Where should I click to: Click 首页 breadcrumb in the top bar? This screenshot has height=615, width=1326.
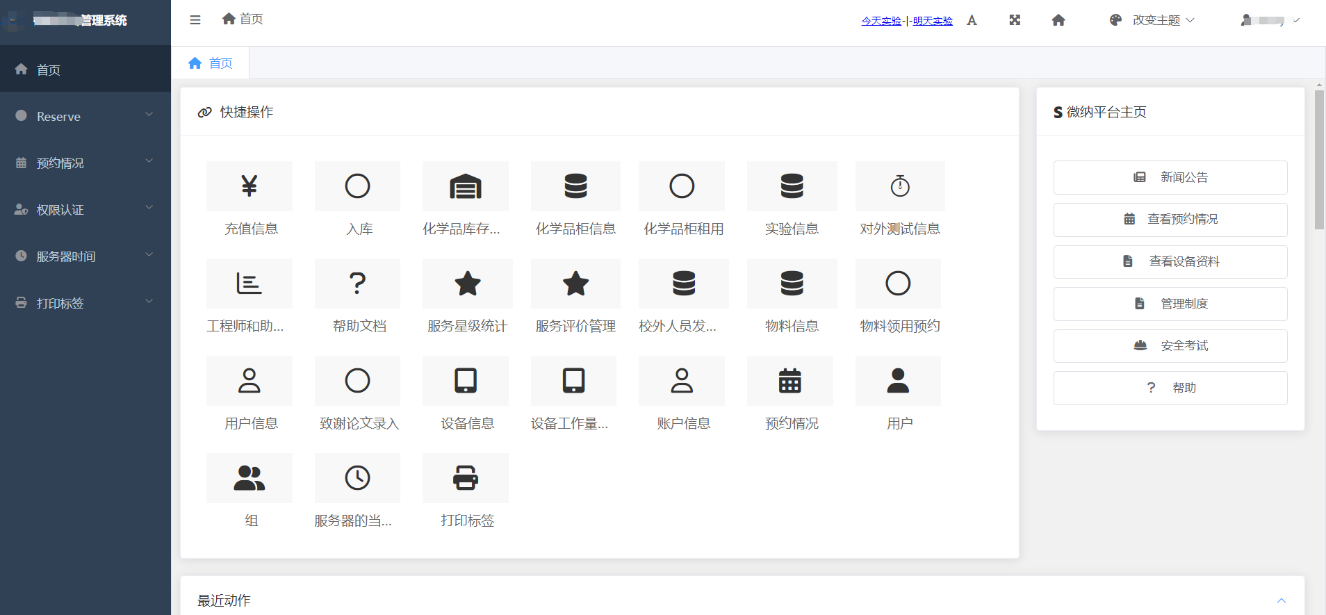pyautogui.click(x=243, y=19)
